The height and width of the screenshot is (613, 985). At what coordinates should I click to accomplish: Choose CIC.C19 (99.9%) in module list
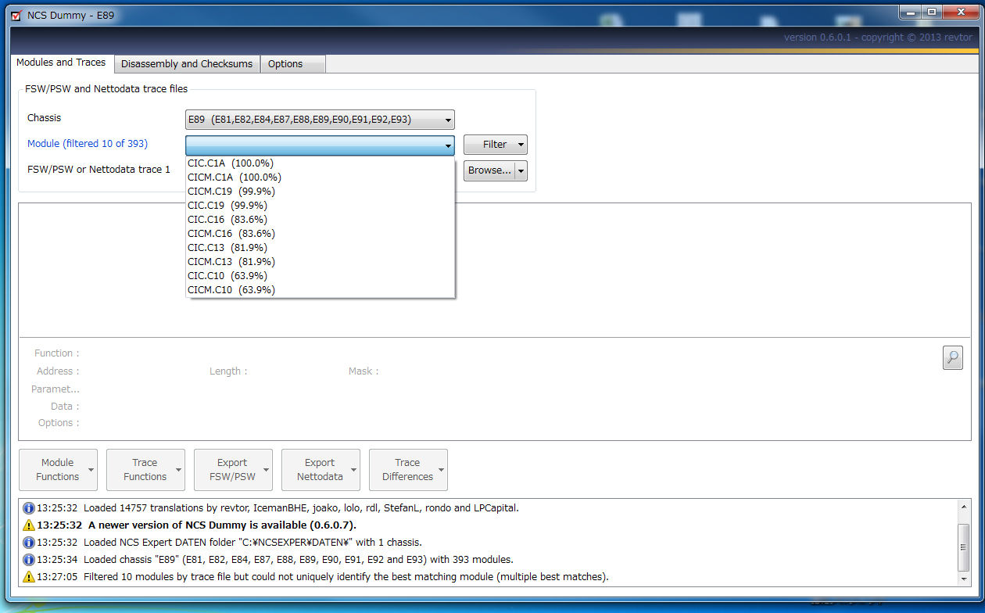point(320,206)
